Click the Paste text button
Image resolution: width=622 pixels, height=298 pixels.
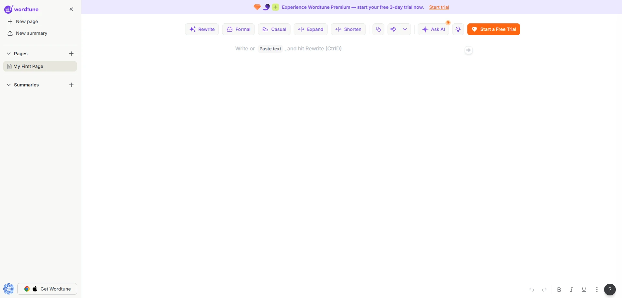coord(270,49)
